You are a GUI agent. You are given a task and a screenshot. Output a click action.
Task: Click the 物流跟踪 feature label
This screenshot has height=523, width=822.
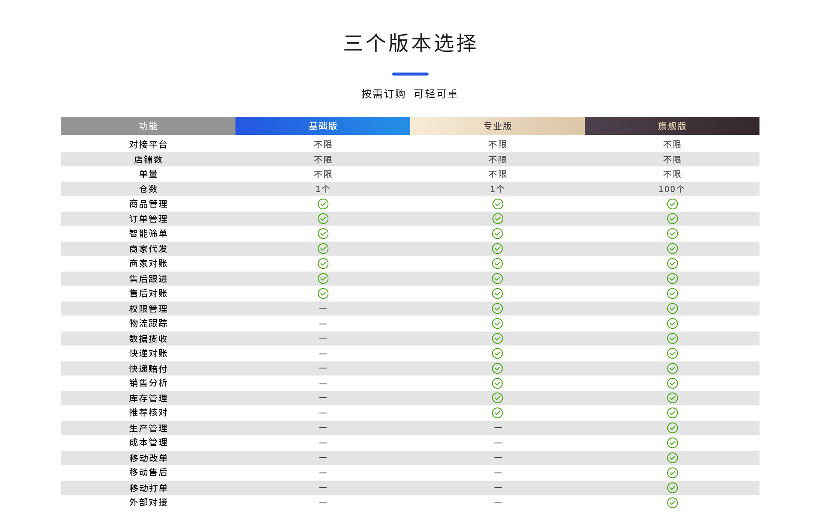point(148,324)
